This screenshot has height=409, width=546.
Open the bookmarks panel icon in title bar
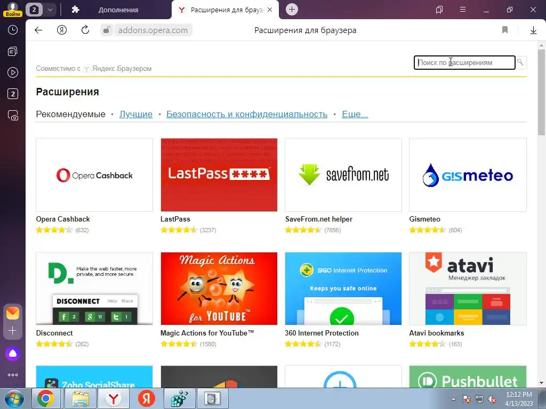point(439,10)
